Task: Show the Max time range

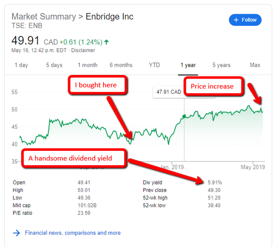Action: coord(255,65)
